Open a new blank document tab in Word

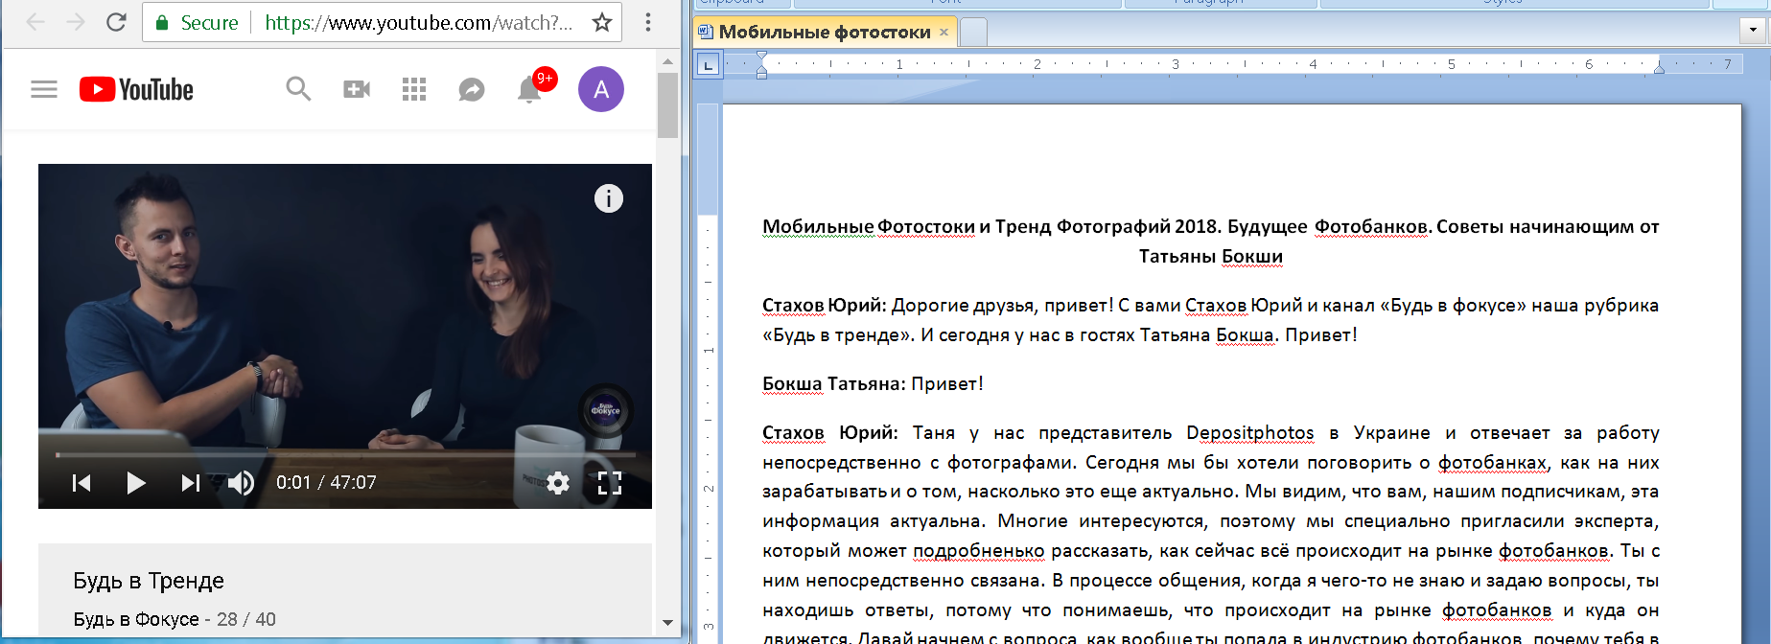(973, 33)
